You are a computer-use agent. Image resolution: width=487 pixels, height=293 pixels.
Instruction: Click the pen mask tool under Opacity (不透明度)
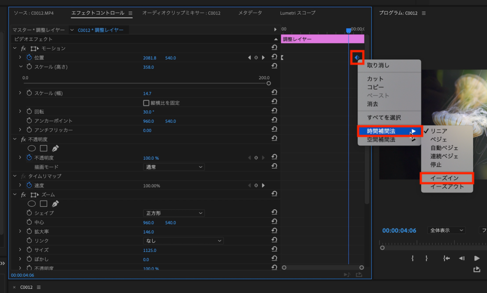pyautogui.click(x=55, y=148)
